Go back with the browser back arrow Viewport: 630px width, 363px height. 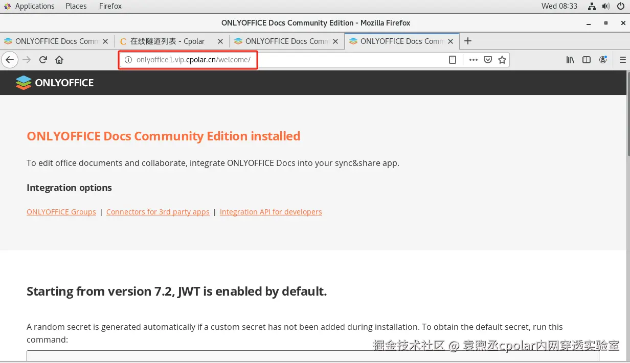coord(9,60)
